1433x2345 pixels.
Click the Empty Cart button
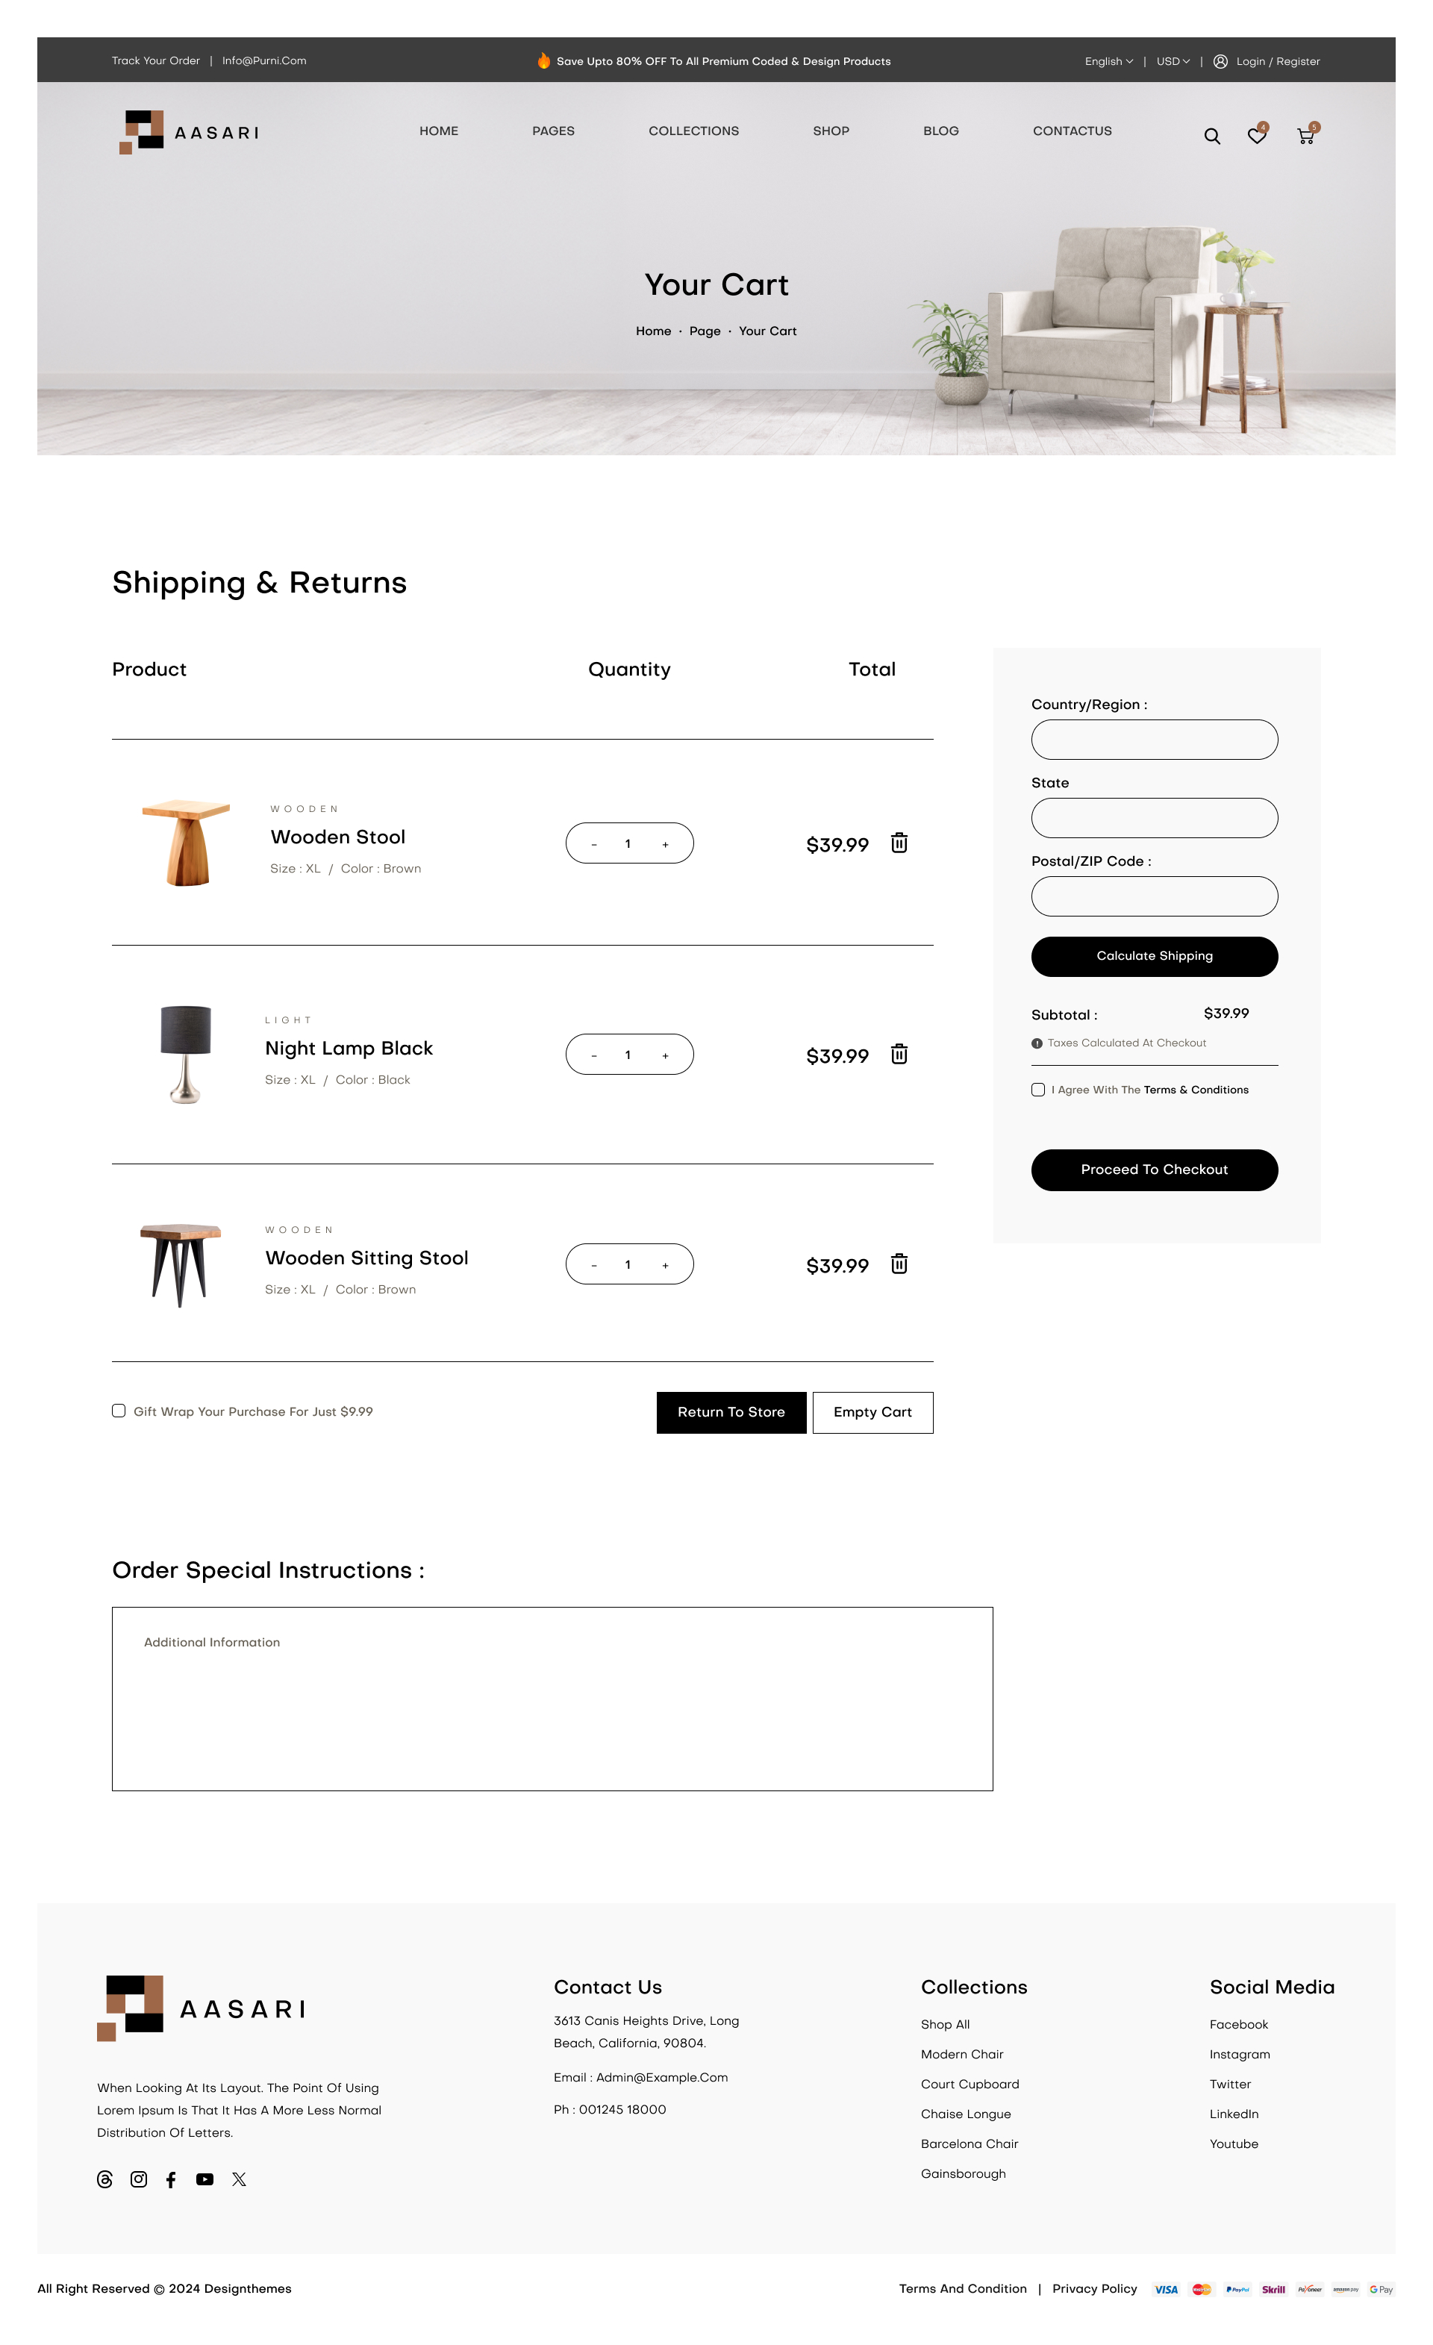click(872, 1412)
